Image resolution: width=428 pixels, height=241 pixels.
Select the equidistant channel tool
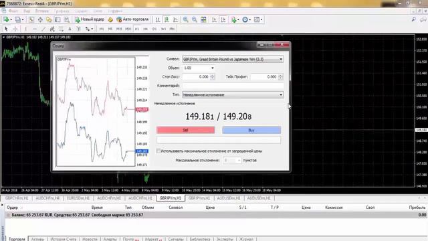pyautogui.click(x=52, y=29)
